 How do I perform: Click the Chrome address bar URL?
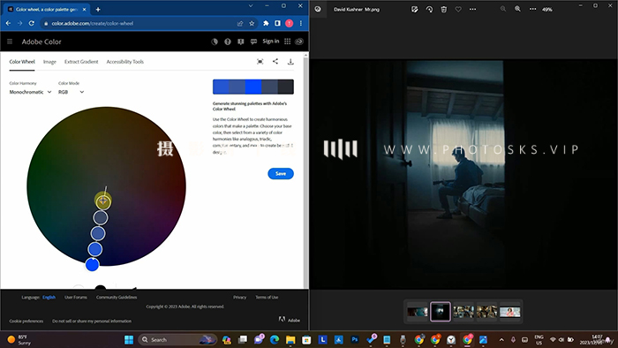pyautogui.click(x=93, y=23)
